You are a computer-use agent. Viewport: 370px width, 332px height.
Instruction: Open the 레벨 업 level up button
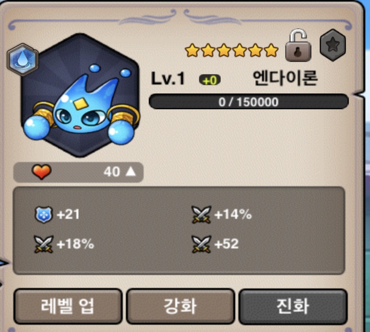[68, 306]
